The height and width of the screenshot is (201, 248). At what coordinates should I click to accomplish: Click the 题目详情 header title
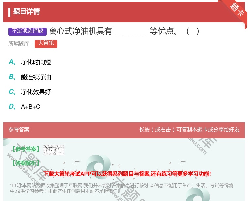tap(26, 11)
